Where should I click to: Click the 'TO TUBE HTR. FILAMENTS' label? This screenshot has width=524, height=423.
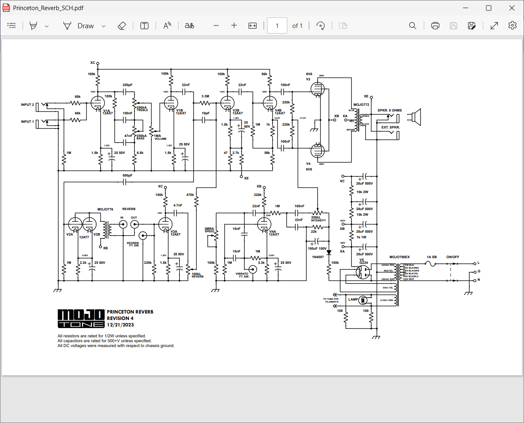[x=331, y=300]
